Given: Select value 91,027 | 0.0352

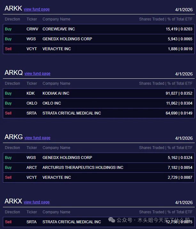Looking at the screenshot, I should (179, 93).
